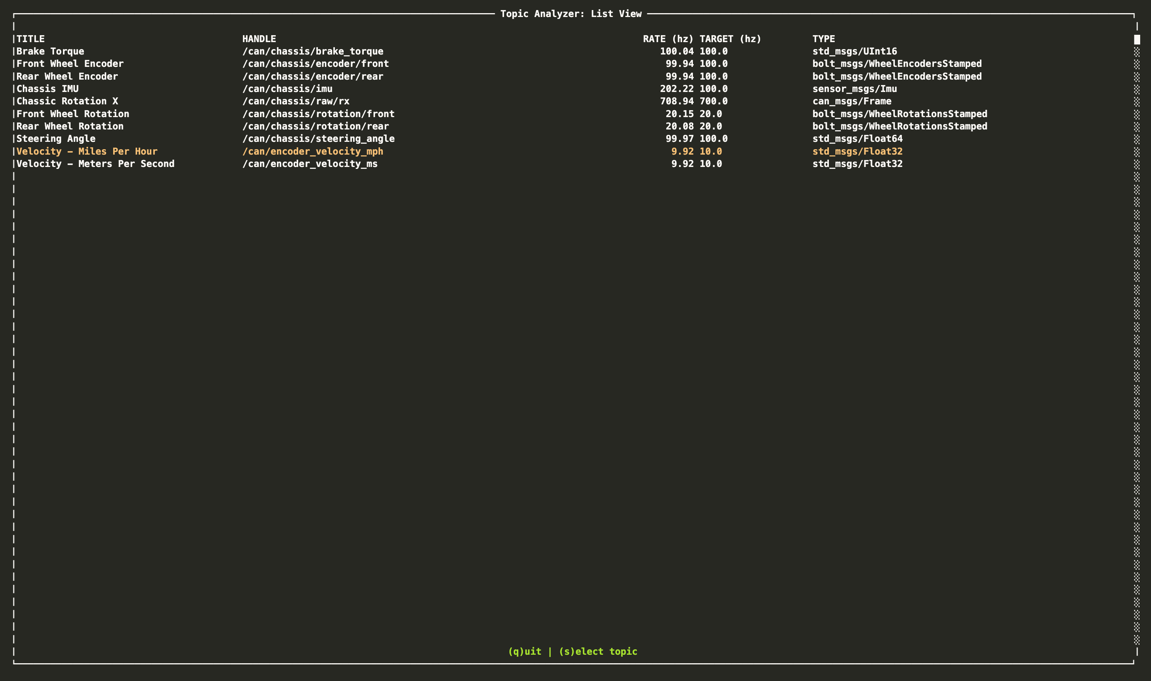Click the /can/chassis/imu handle text
Image resolution: width=1151 pixels, height=681 pixels.
point(287,89)
